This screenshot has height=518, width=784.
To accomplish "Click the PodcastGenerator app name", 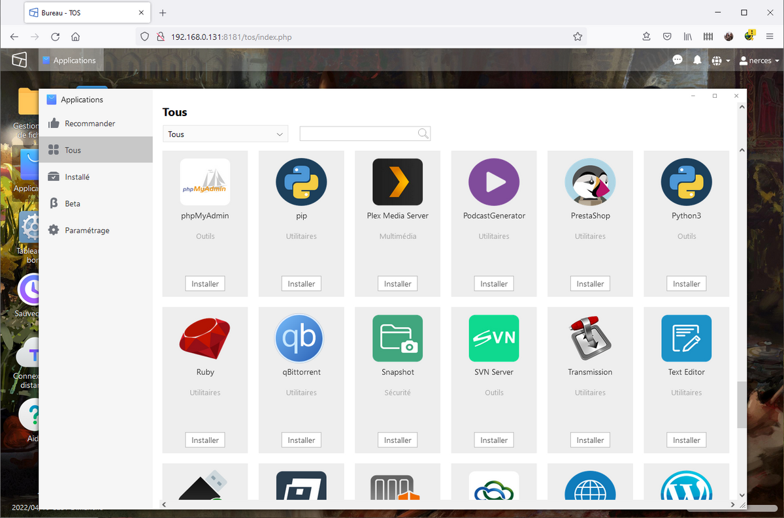I will [x=494, y=215].
